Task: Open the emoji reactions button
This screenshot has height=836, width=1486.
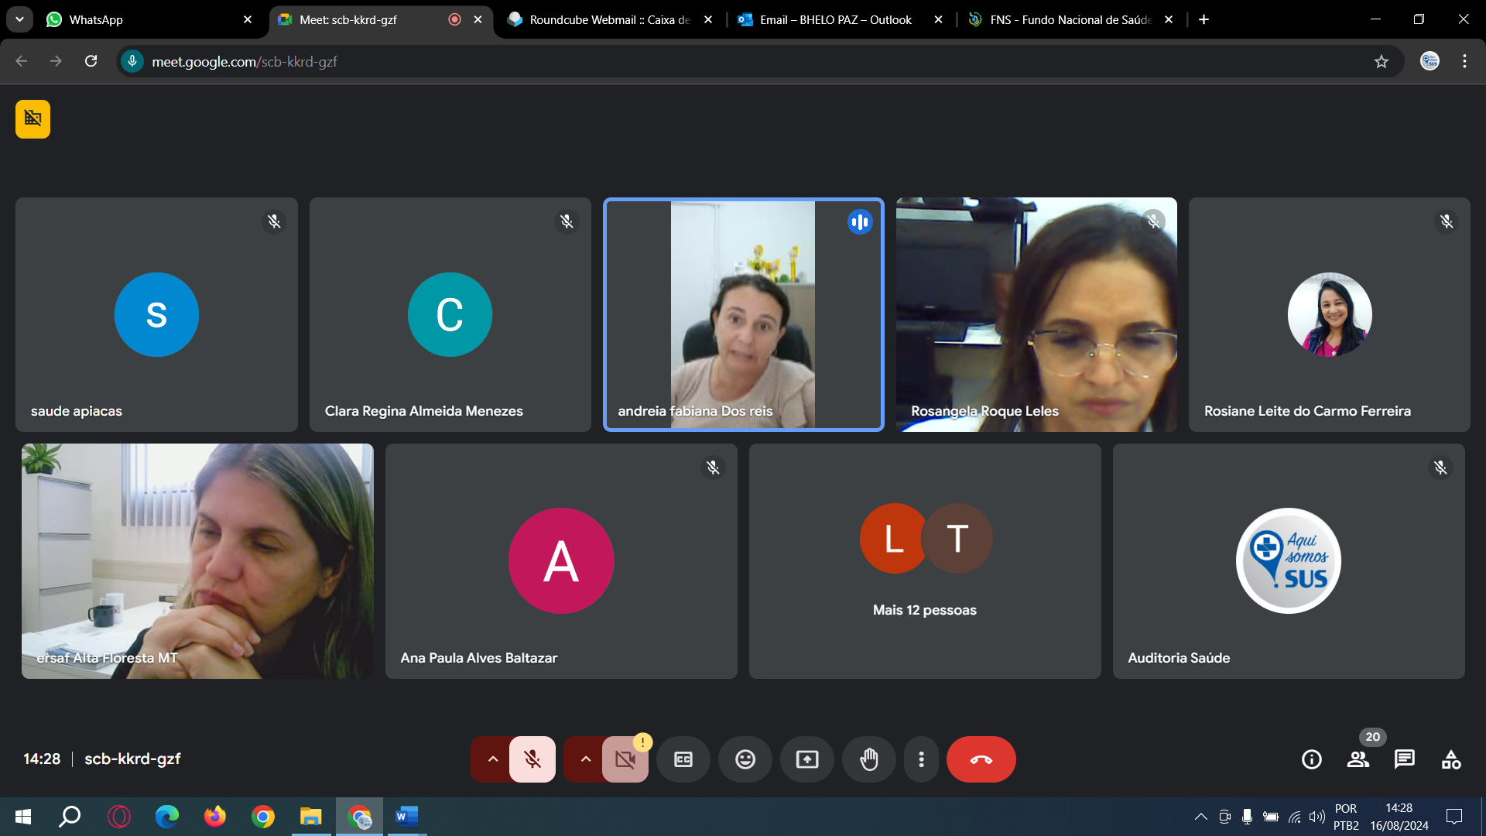Action: 745,759
